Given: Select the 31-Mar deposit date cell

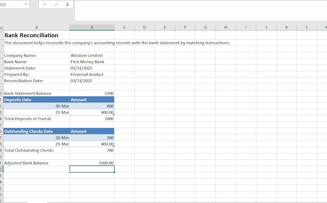Looking at the screenshot, I should (37, 112).
